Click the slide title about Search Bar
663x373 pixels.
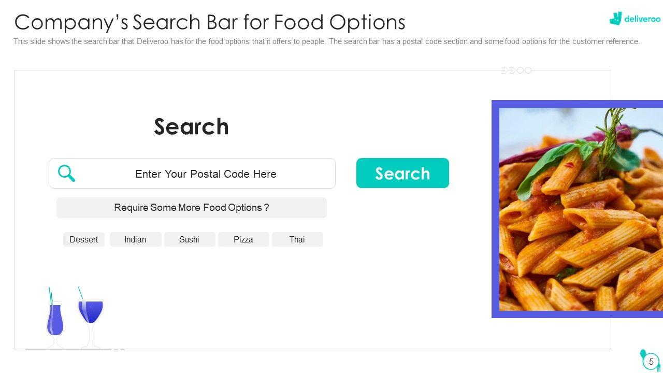(x=210, y=22)
